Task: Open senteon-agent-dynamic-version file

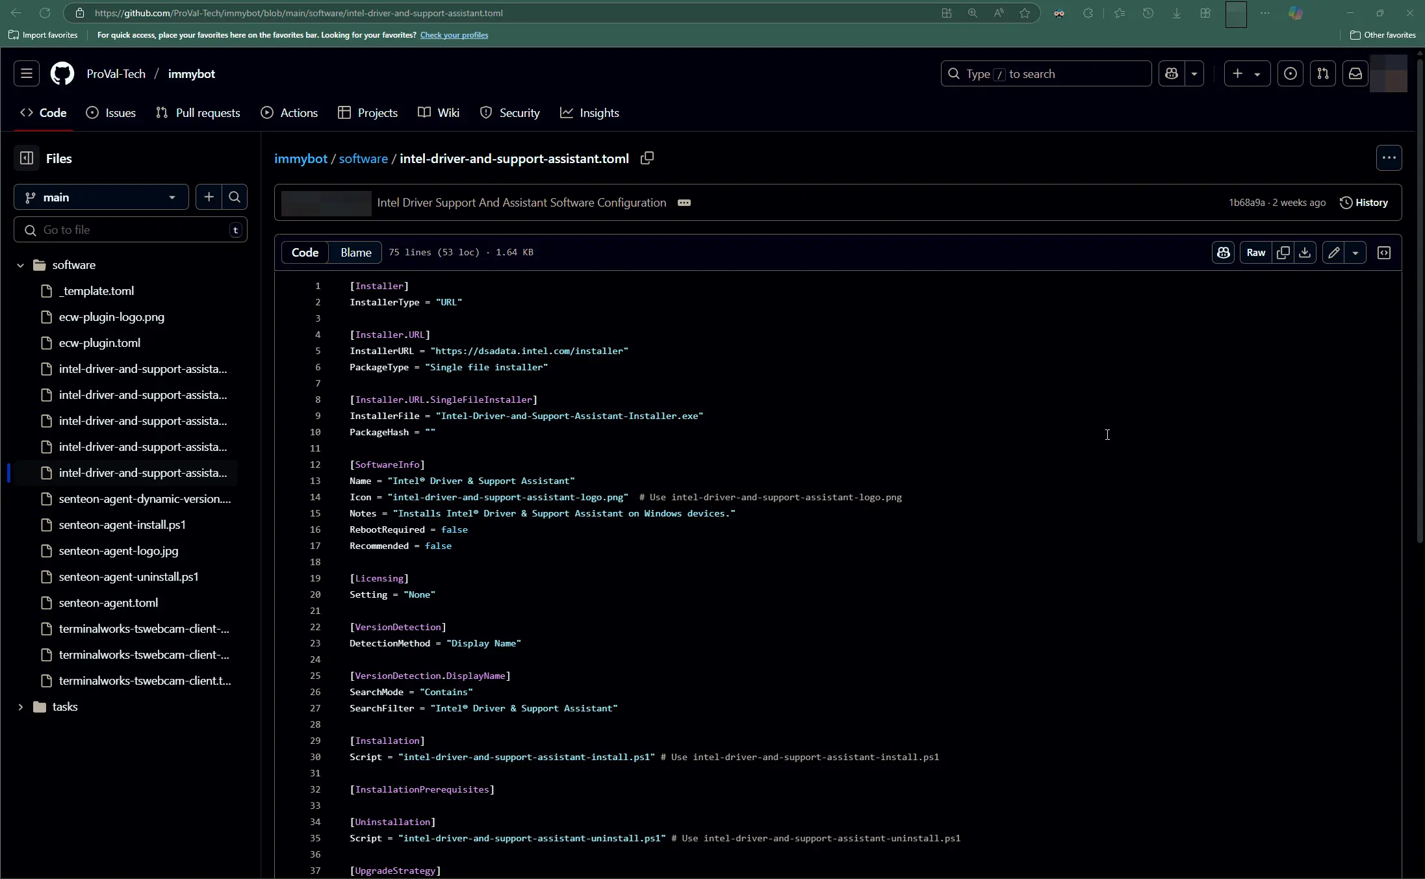Action: point(144,499)
